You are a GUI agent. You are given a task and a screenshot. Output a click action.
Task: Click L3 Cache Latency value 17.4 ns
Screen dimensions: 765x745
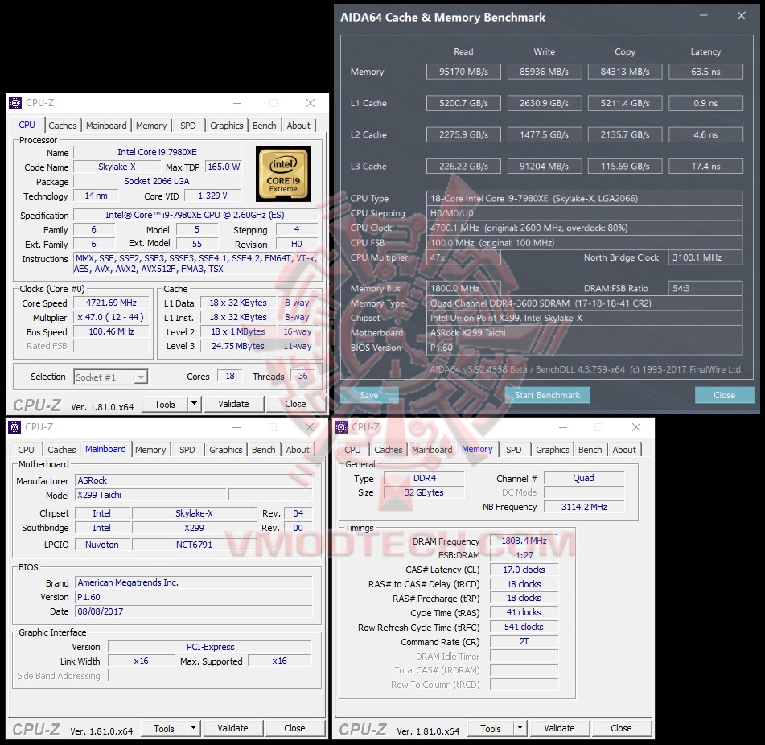pyautogui.click(x=705, y=167)
